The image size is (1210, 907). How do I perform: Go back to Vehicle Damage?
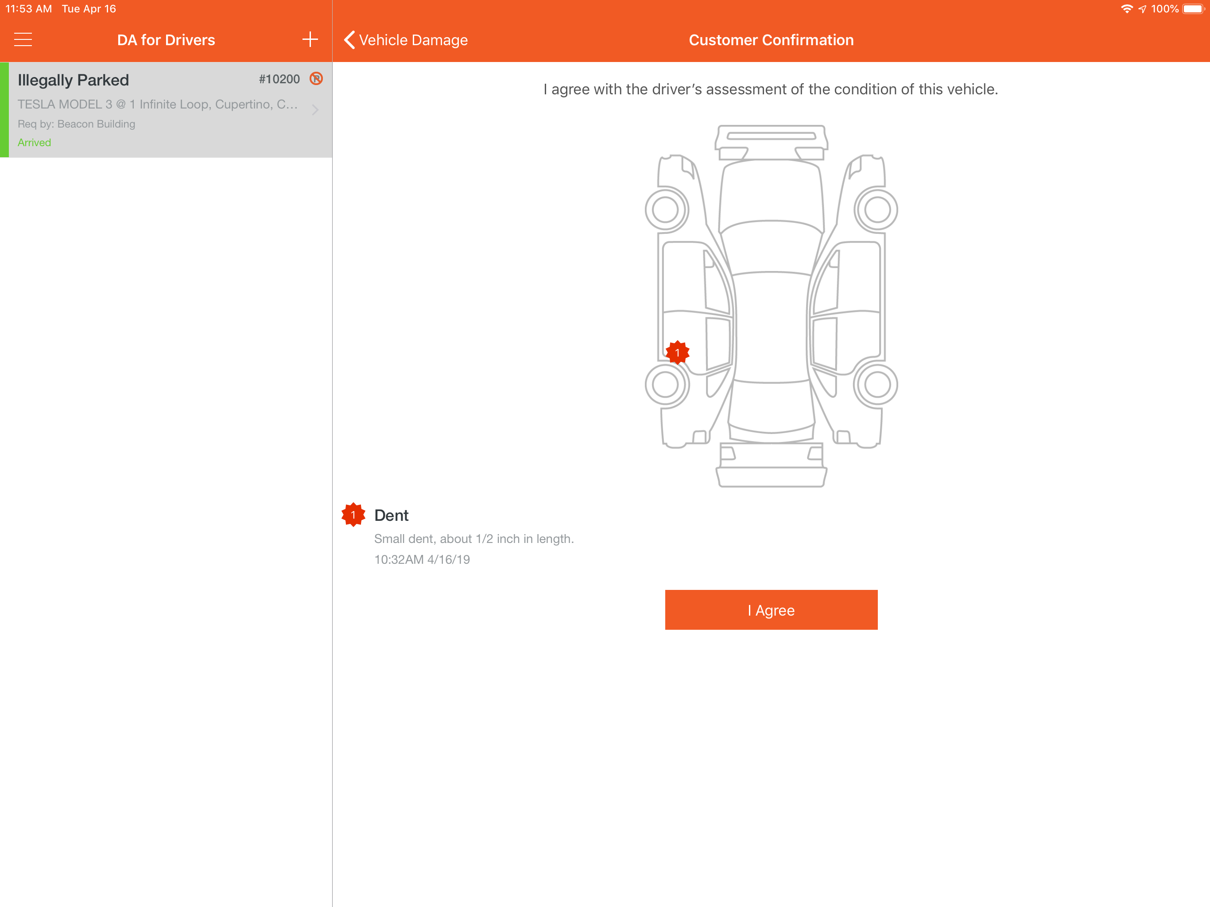click(x=406, y=40)
